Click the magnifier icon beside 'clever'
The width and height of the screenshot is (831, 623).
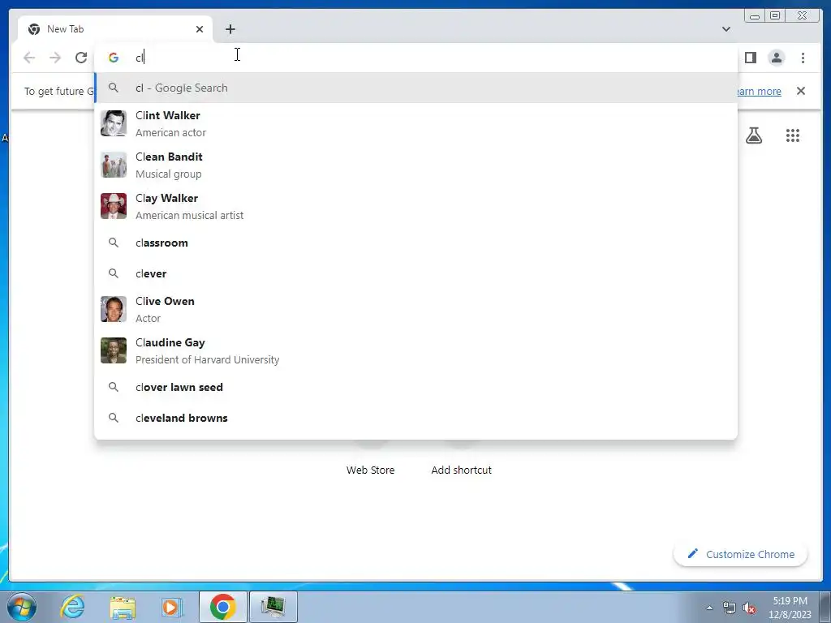pos(114,273)
